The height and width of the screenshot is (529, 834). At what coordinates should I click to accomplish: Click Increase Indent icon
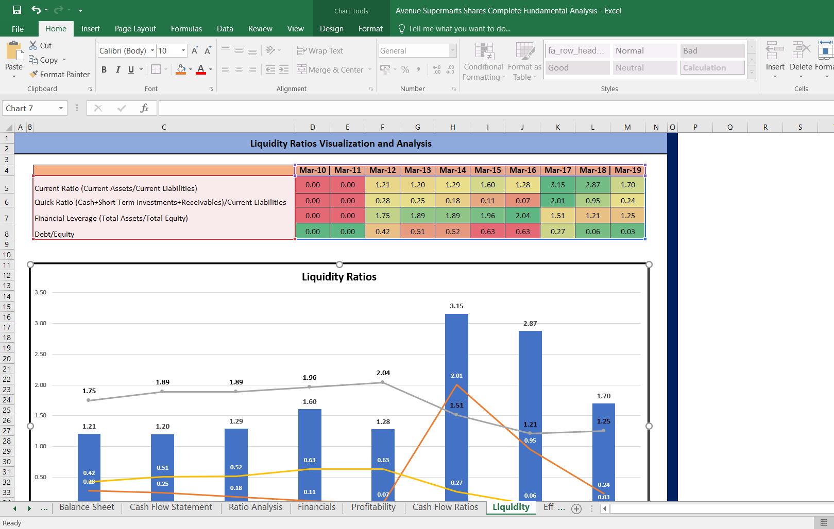click(x=284, y=69)
